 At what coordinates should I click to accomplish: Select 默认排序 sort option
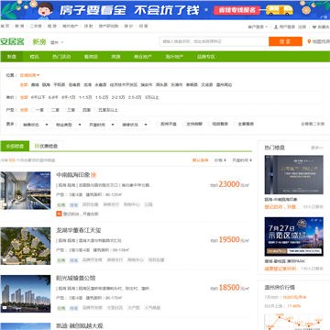200,160
